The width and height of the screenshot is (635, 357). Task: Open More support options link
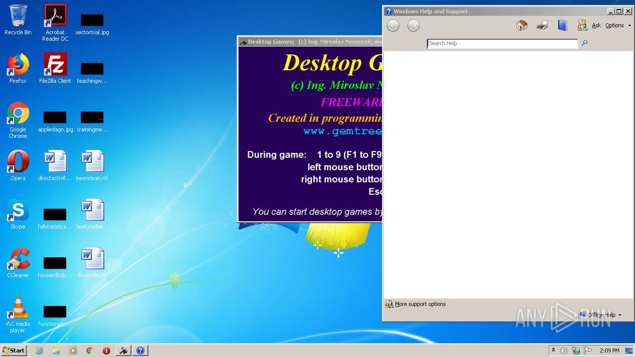coord(420,304)
